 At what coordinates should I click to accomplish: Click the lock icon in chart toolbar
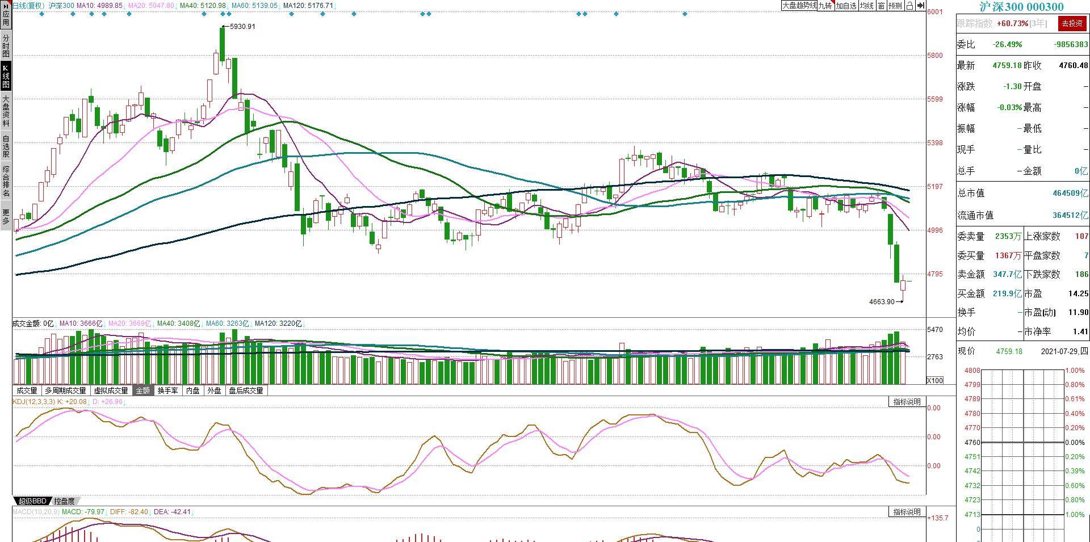909,6
